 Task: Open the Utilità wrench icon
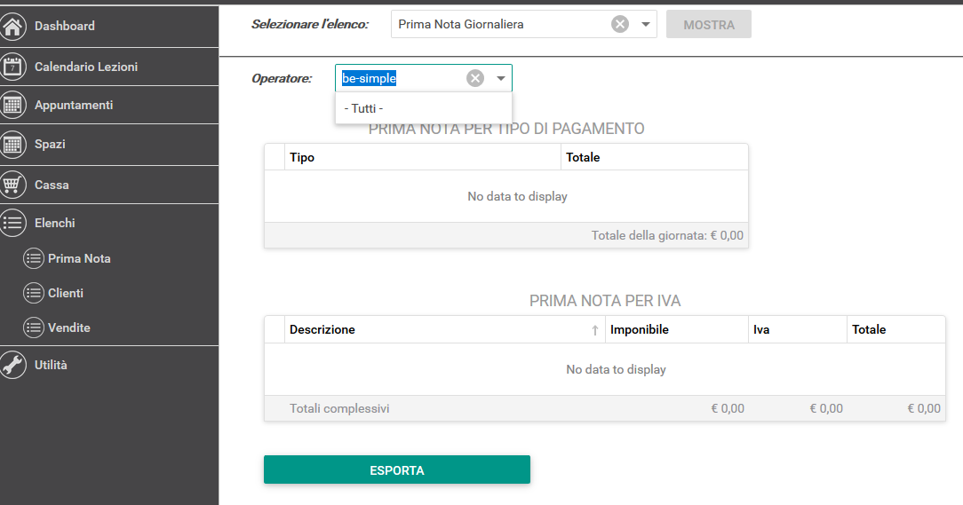12,365
